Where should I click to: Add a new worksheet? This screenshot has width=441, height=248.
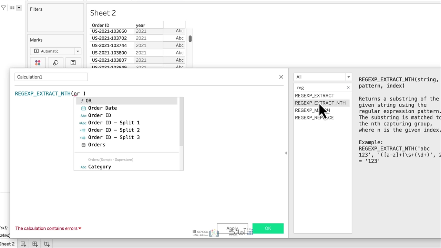coord(23,244)
